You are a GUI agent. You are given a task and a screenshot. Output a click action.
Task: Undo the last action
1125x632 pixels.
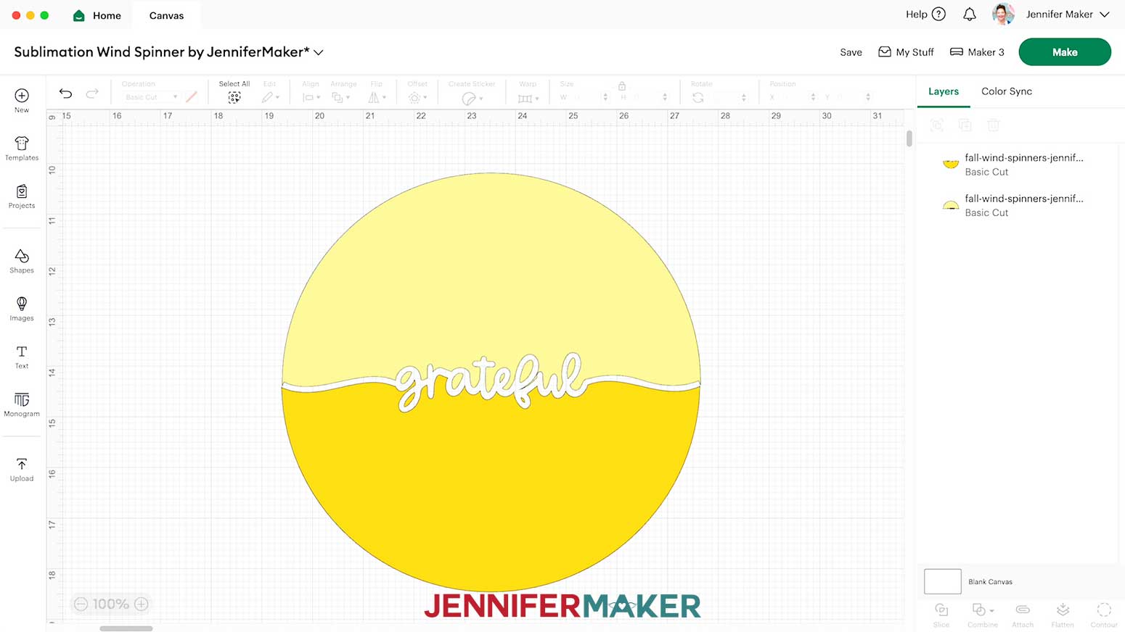(x=65, y=93)
